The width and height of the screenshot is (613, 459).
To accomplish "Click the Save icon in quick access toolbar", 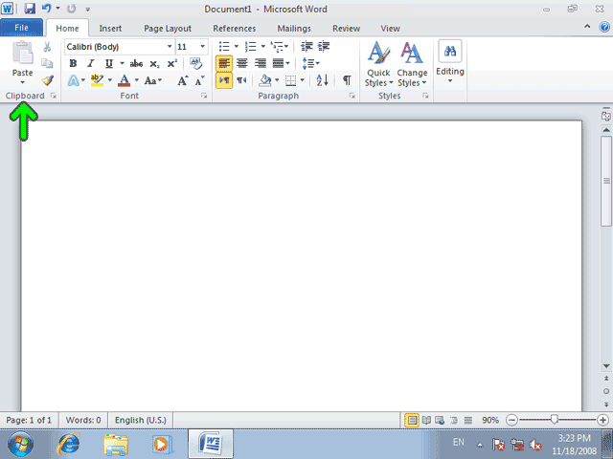I will [30, 9].
